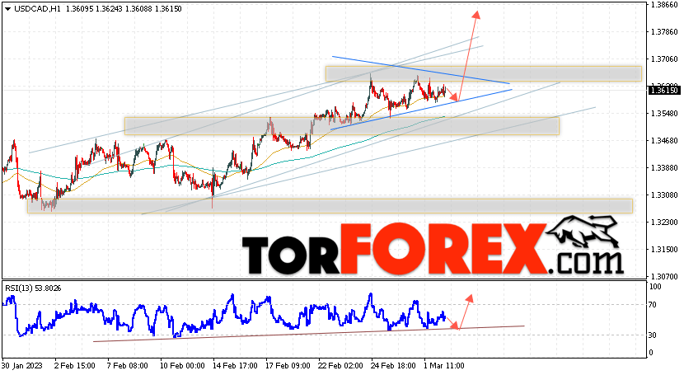Click the 10 Feb 00:00 time label
684x375 pixels.
[182, 365]
